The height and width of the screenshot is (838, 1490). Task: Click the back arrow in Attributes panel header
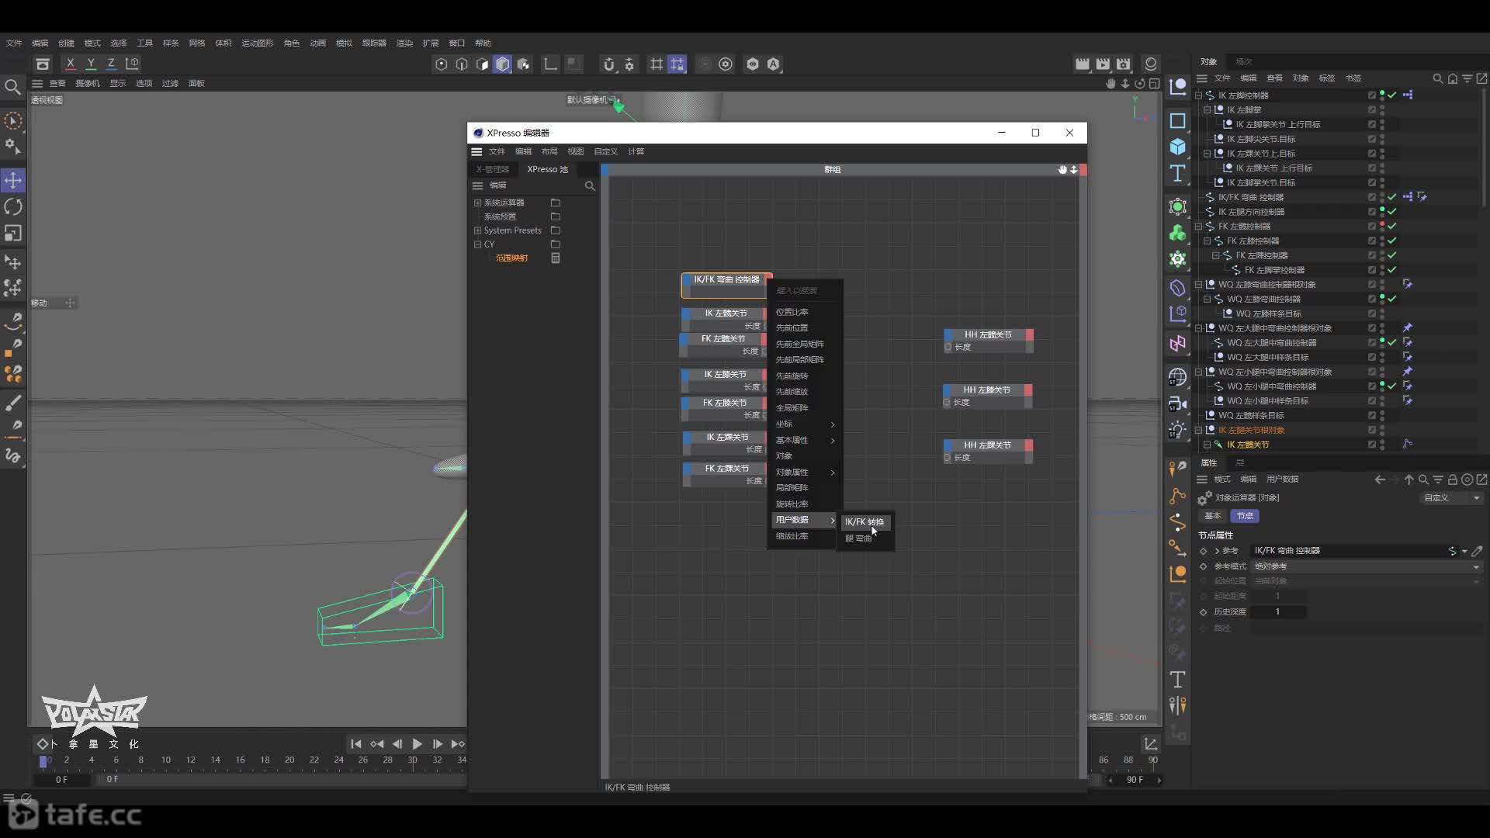coord(1380,480)
